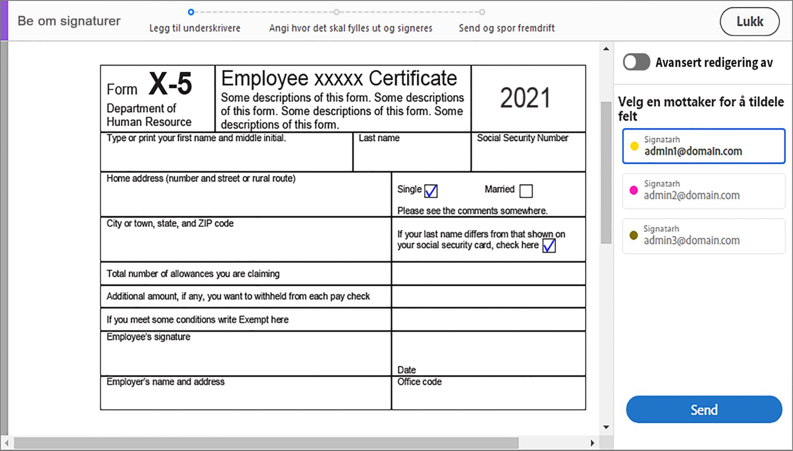Check the Married checkbox

pyautogui.click(x=526, y=191)
